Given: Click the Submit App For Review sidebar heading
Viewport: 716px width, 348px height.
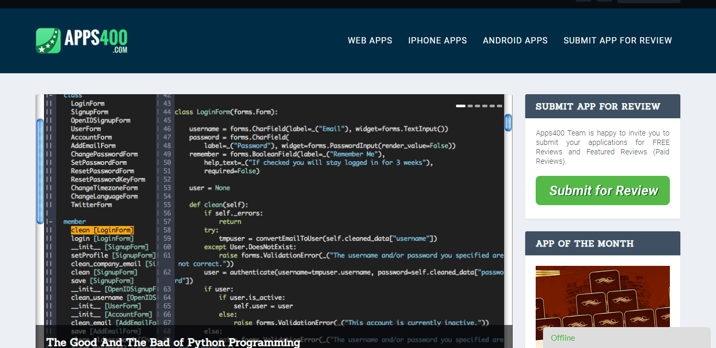Looking at the screenshot, I should (x=598, y=107).
